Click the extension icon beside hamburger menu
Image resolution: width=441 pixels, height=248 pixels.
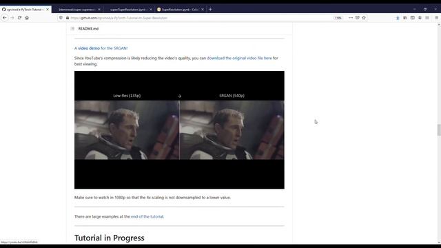(x=427, y=18)
